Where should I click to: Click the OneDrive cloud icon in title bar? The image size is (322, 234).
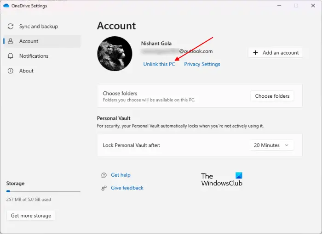(6, 6)
